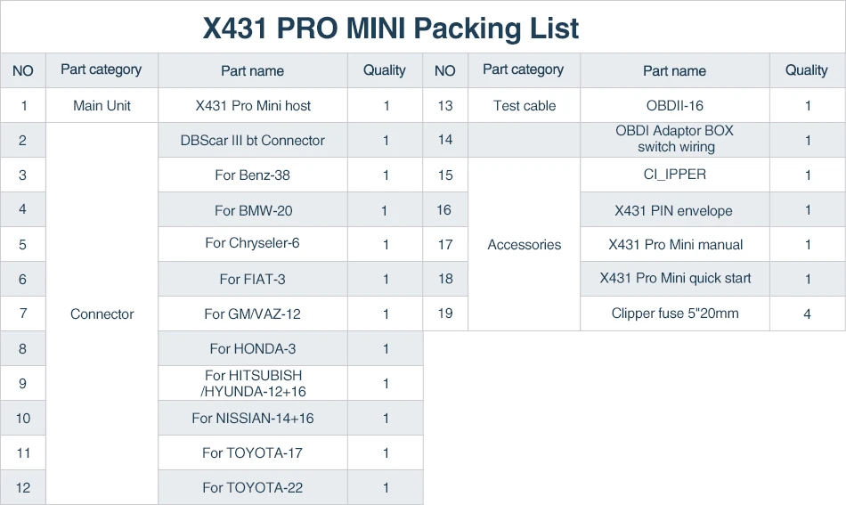The width and height of the screenshot is (846, 505).
Task: Select the X431 Pro Mini host cell
Action: (x=253, y=105)
